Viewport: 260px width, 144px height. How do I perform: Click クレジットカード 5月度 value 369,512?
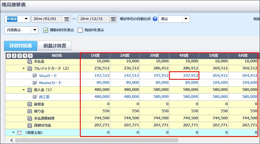(220, 68)
